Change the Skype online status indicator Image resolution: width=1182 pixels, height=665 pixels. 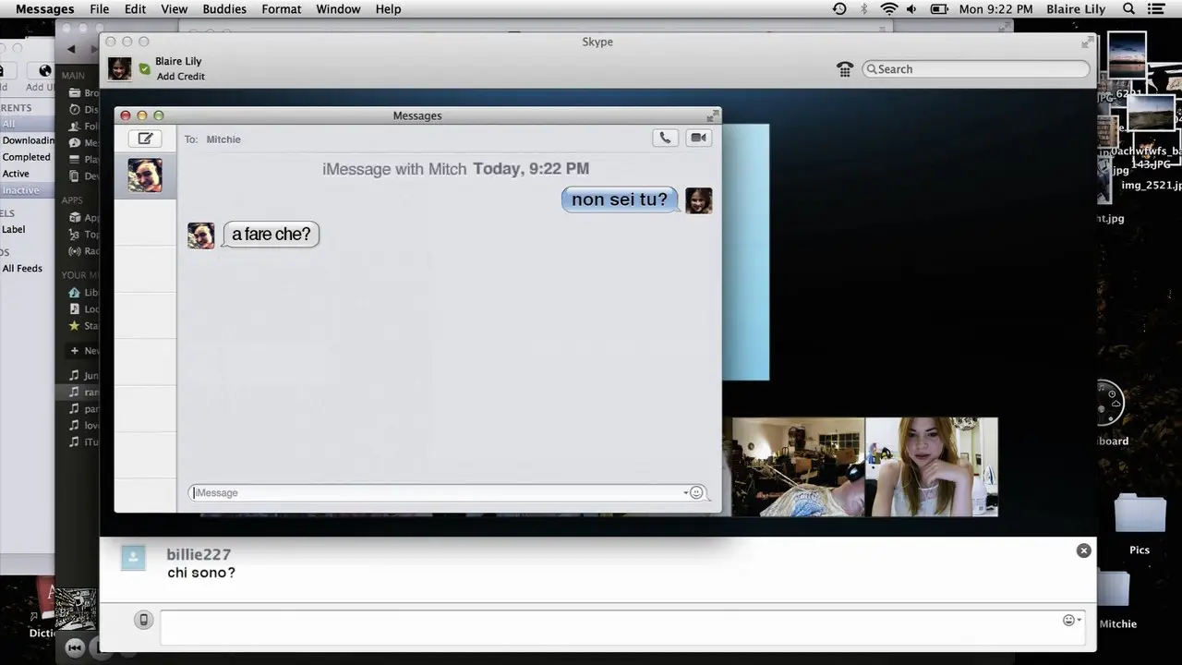click(144, 68)
